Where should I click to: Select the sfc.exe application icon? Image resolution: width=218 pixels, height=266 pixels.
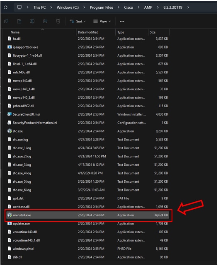[10, 131]
